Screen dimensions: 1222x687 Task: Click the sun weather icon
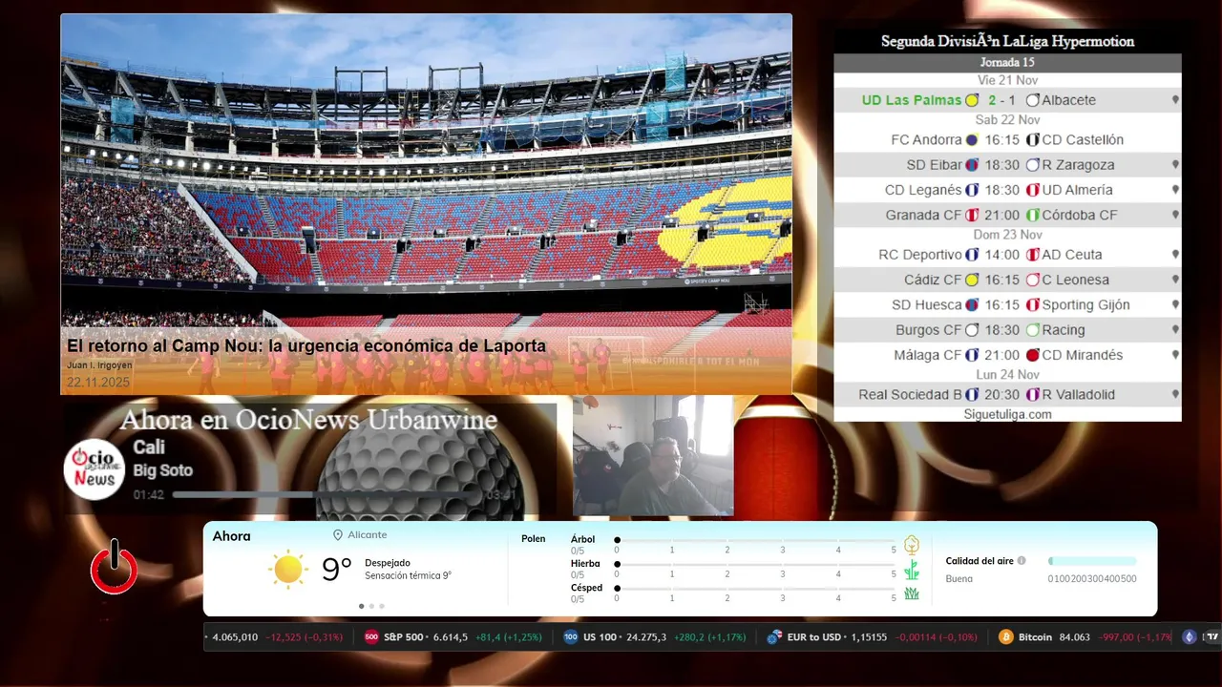tap(288, 569)
